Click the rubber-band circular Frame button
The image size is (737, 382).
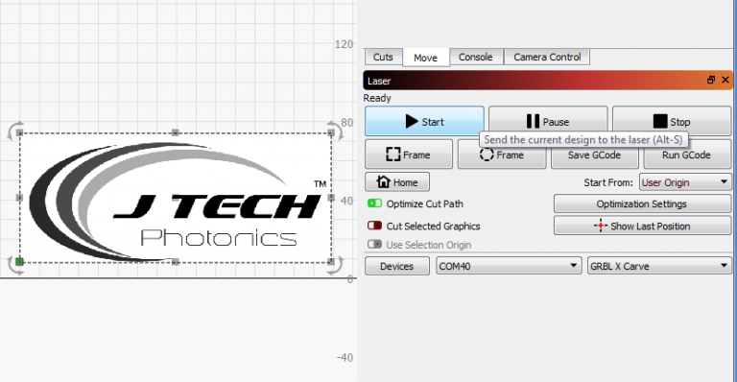click(502, 155)
